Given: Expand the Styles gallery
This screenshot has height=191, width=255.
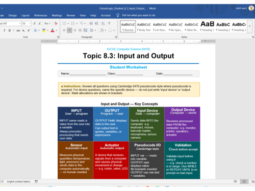Looking at the screenshot, I should coord(249,26).
